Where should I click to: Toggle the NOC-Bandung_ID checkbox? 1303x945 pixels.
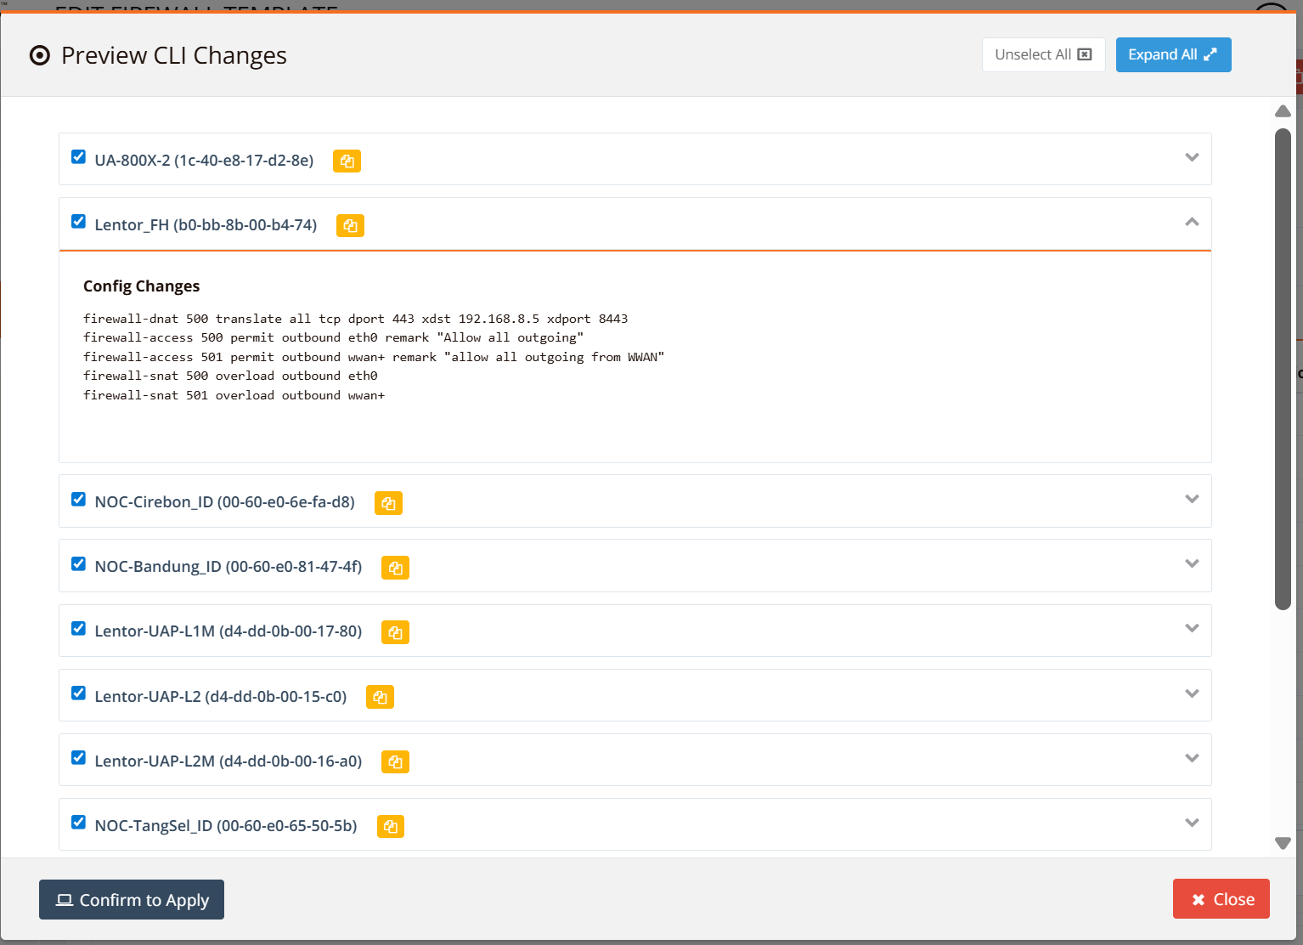(x=79, y=564)
